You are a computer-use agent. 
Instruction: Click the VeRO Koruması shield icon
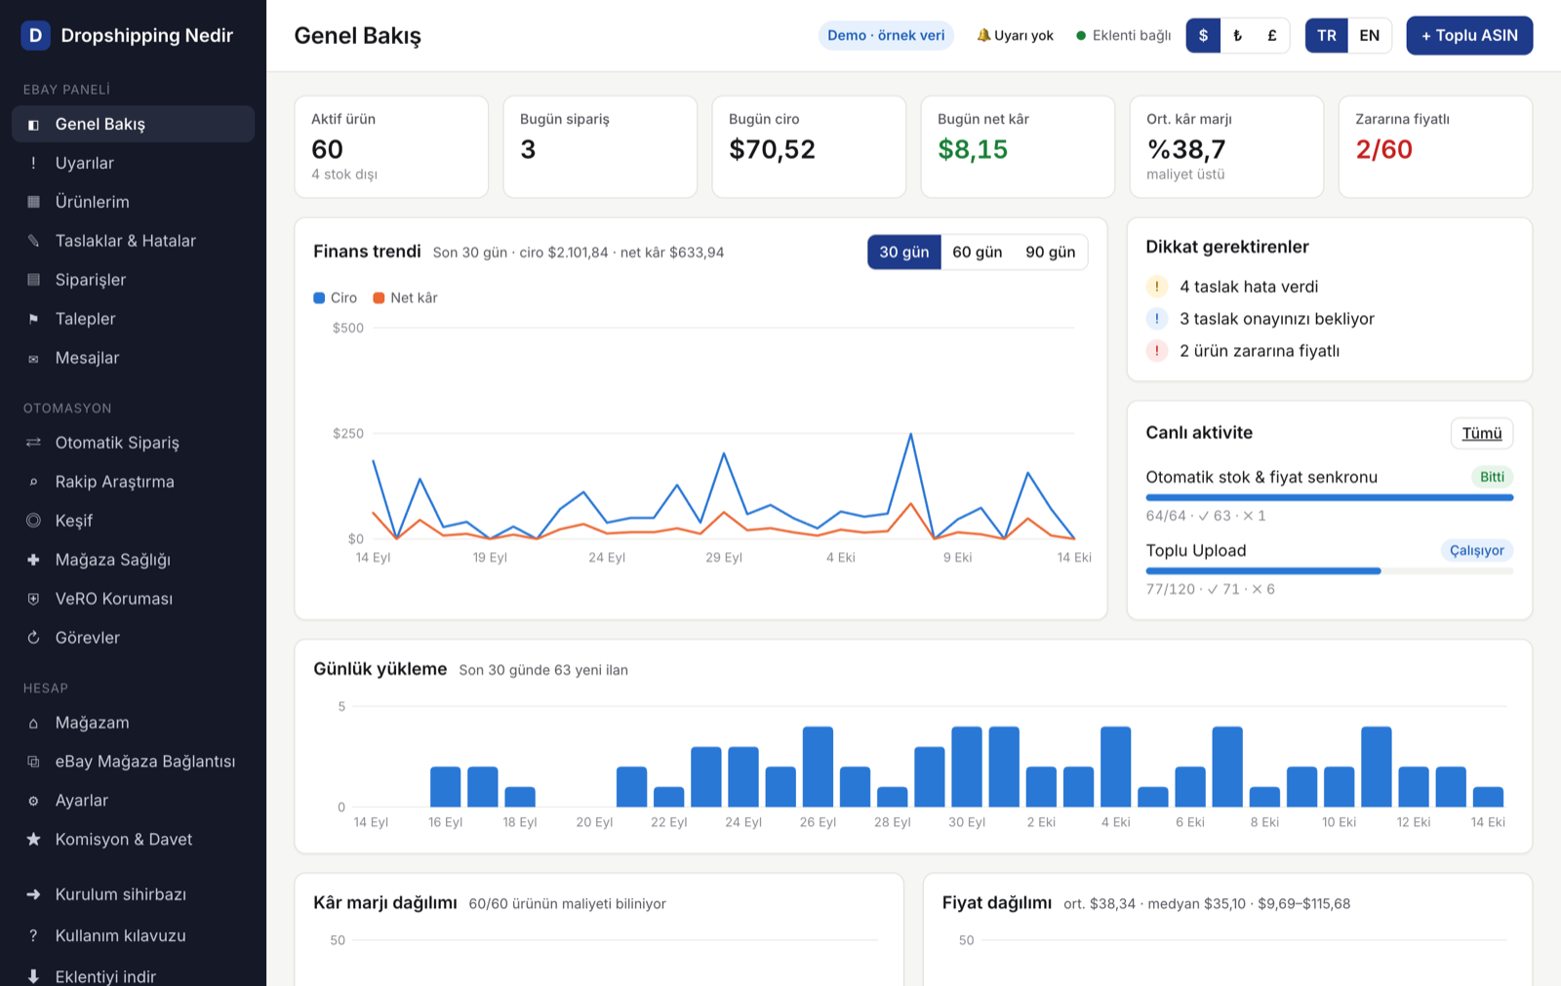pyautogui.click(x=33, y=599)
